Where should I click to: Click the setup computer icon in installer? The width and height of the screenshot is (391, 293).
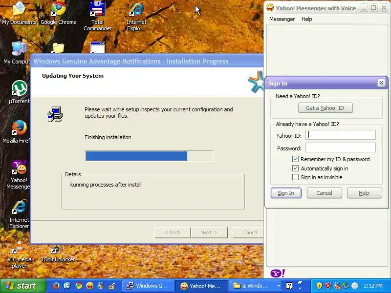pos(55,114)
